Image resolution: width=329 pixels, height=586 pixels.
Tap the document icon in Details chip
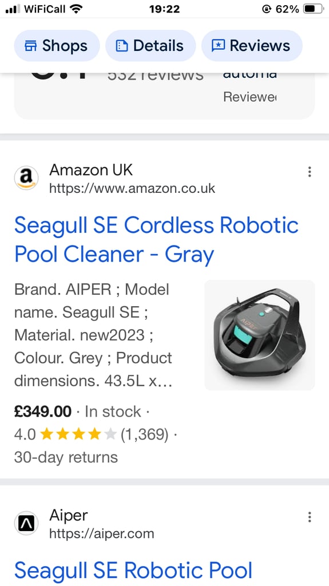click(121, 46)
